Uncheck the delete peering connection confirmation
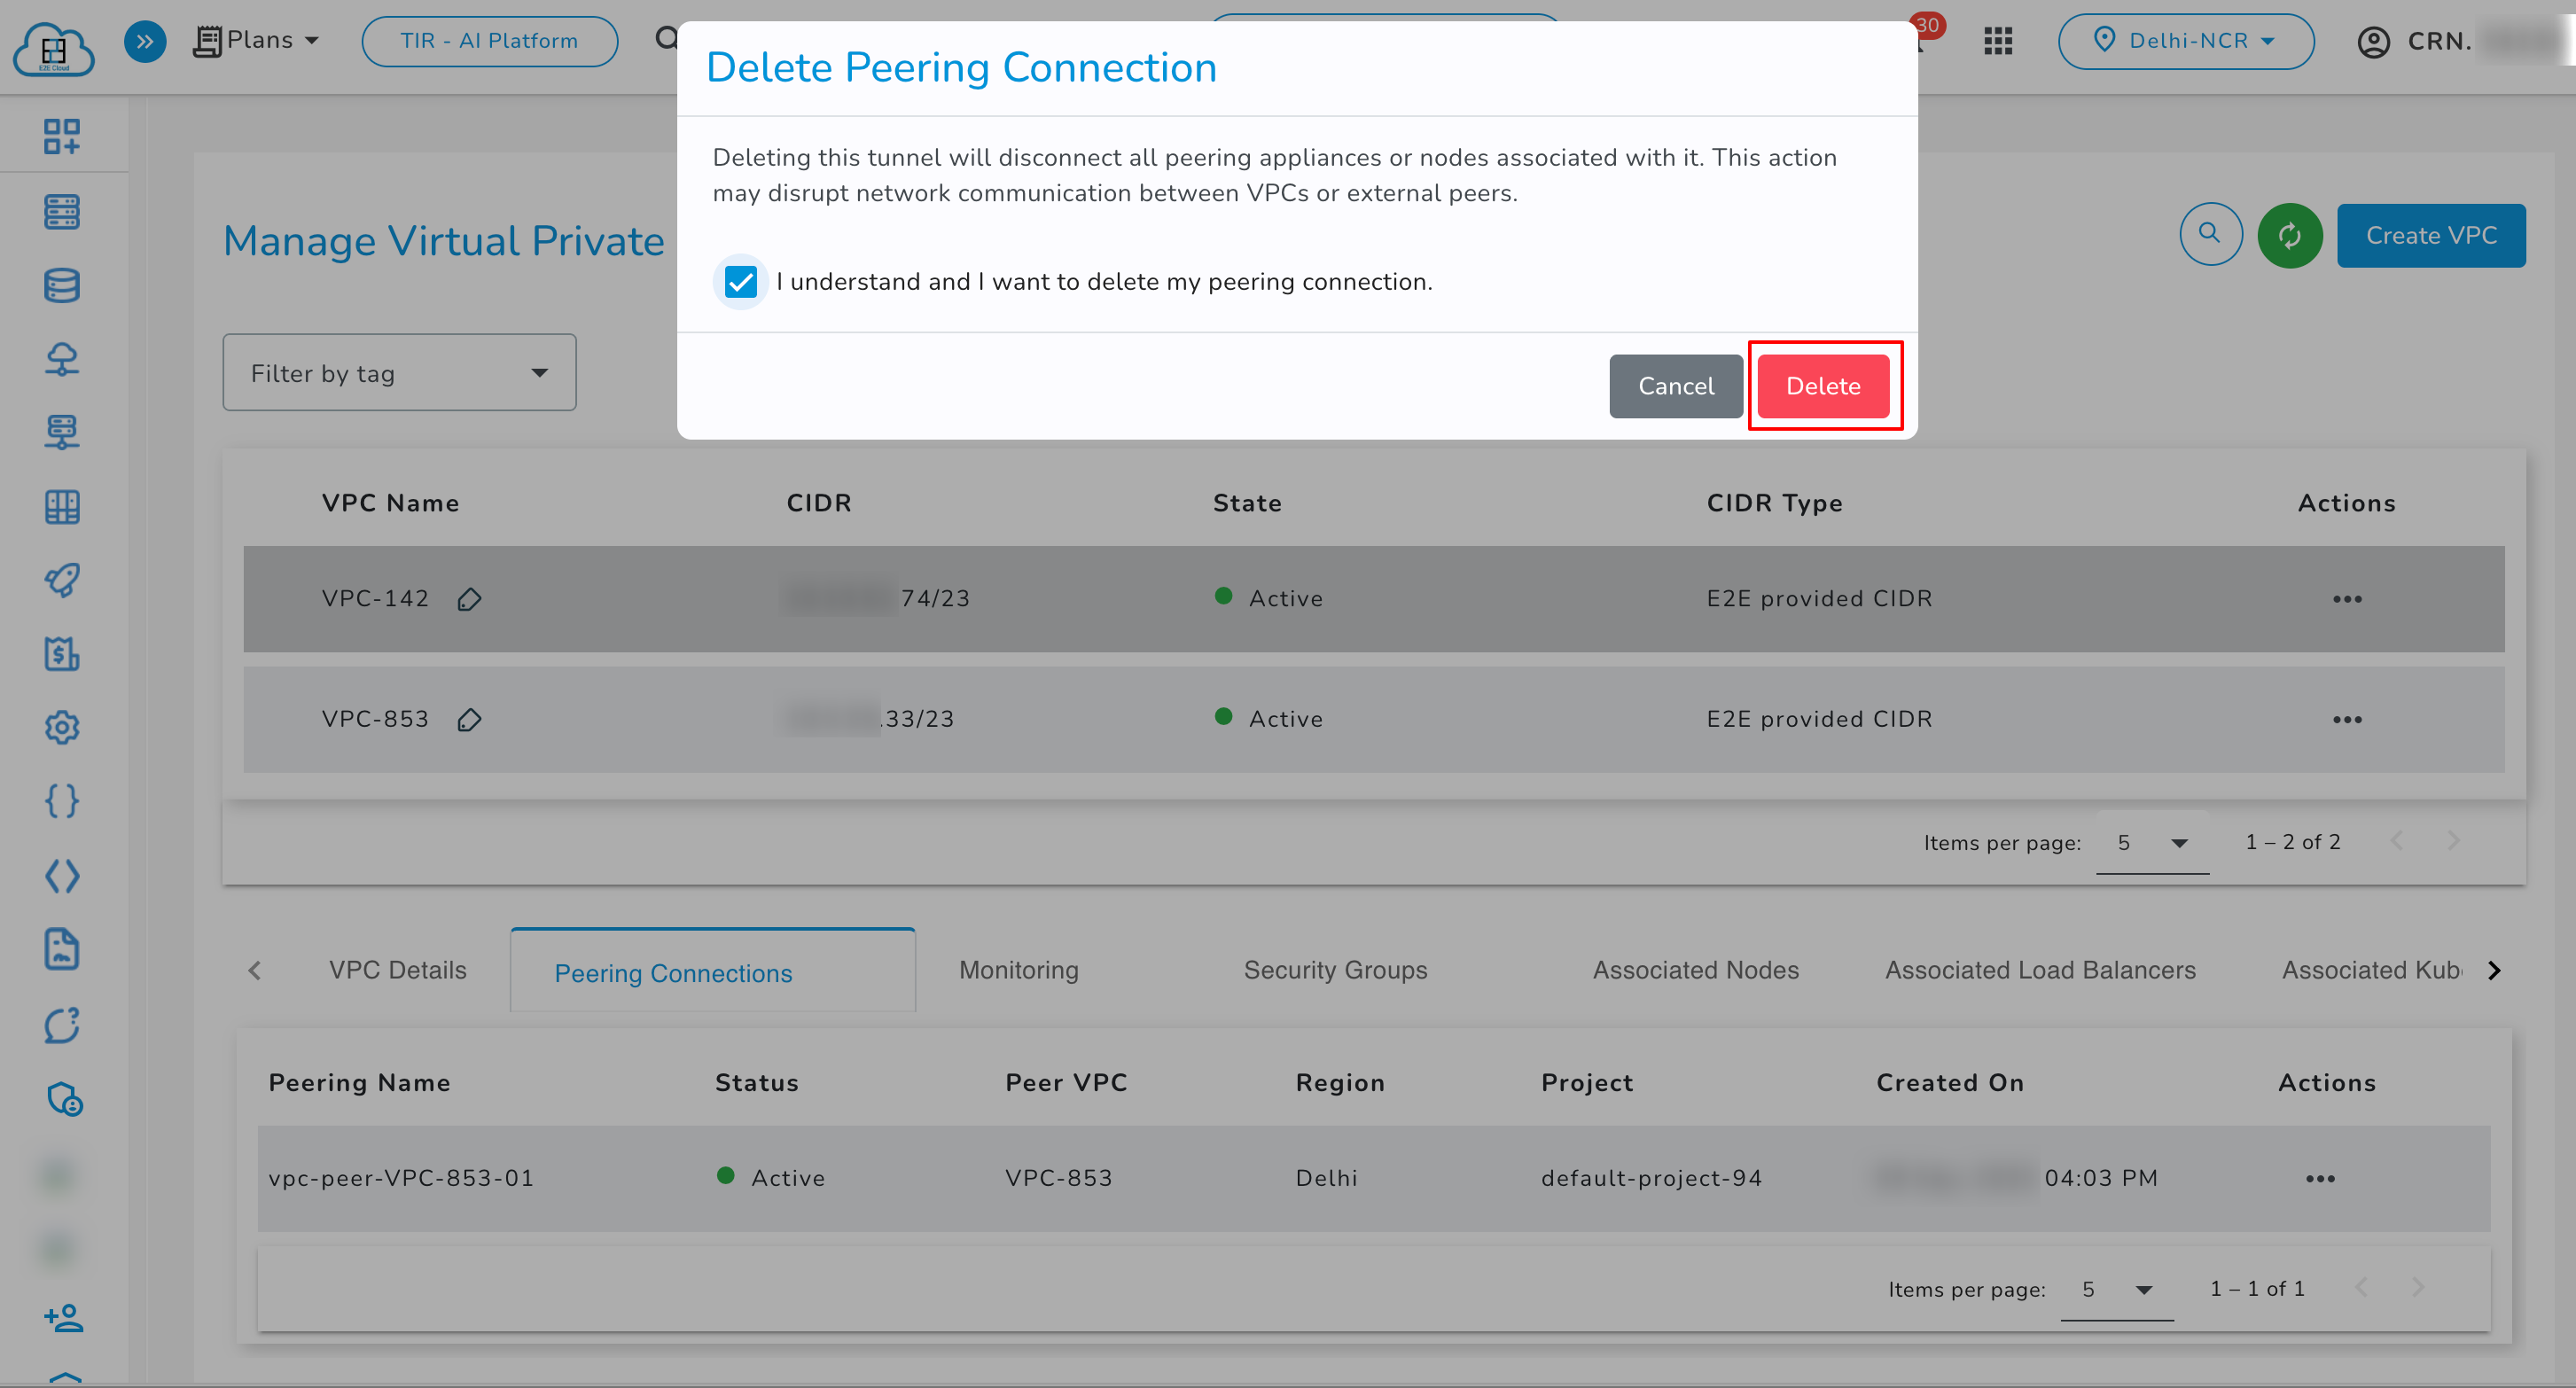 (740, 281)
